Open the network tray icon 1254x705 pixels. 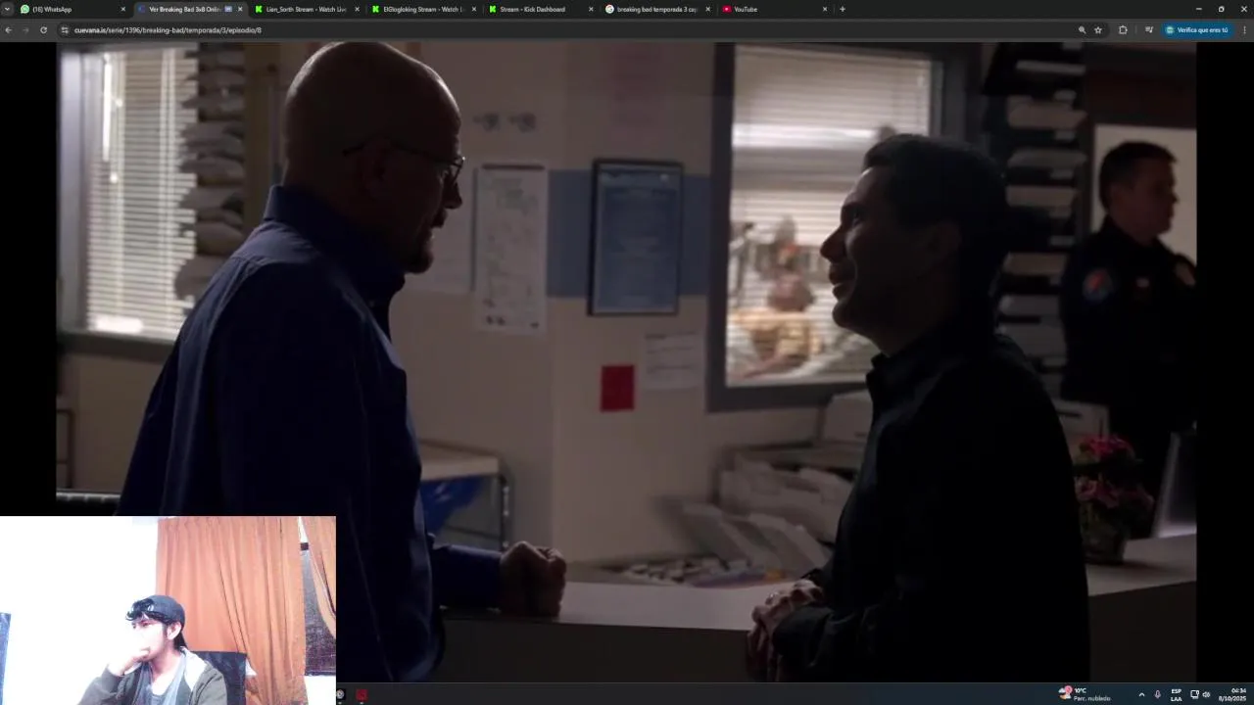point(1194,694)
